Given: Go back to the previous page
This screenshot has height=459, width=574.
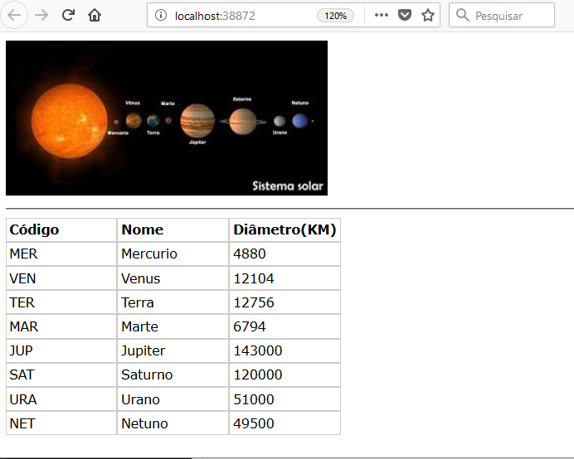Looking at the screenshot, I should pyautogui.click(x=14, y=15).
